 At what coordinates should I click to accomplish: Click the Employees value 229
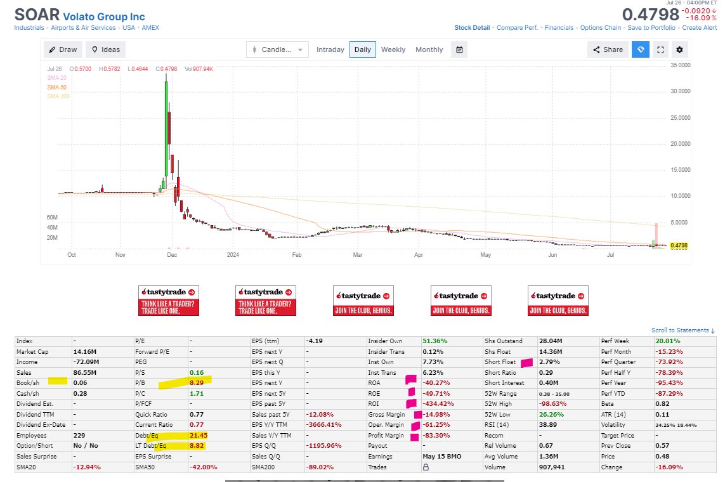point(79,435)
